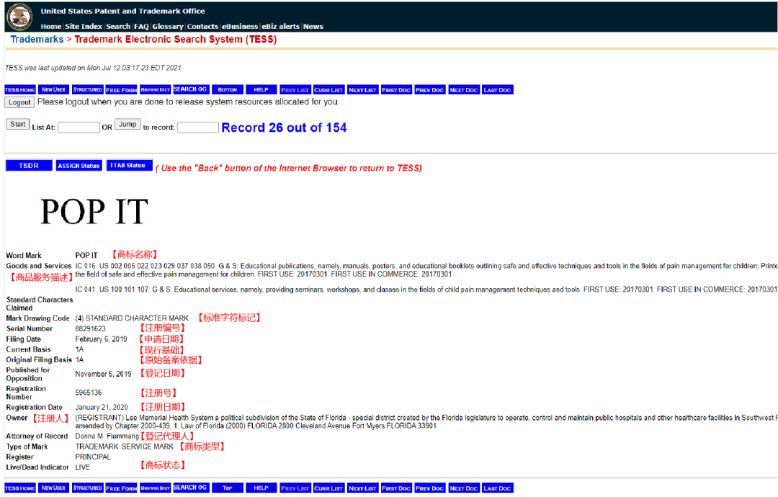Click bottom Next List button
Image resolution: width=778 pixels, height=497 pixels.
coord(362,488)
